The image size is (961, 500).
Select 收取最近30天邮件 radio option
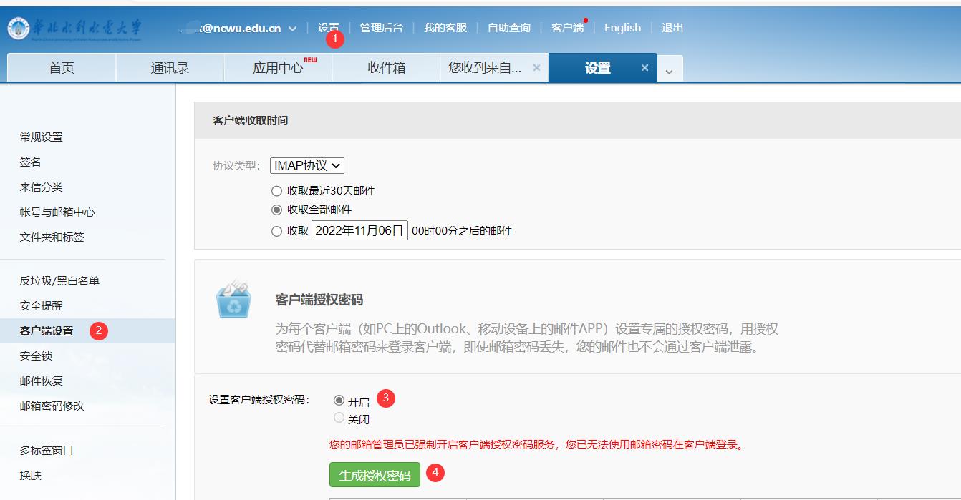[x=277, y=191]
